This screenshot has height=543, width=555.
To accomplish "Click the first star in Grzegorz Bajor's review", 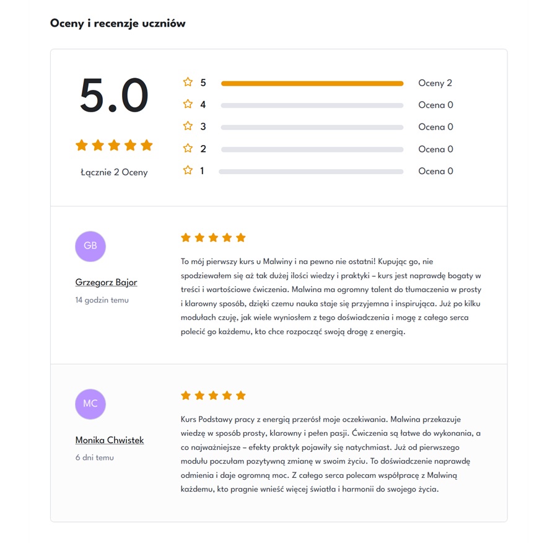I will pos(185,237).
